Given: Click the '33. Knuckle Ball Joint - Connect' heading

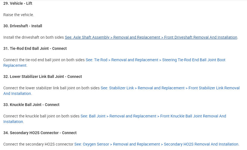Looking at the screenshot, I should click(31, 105).
